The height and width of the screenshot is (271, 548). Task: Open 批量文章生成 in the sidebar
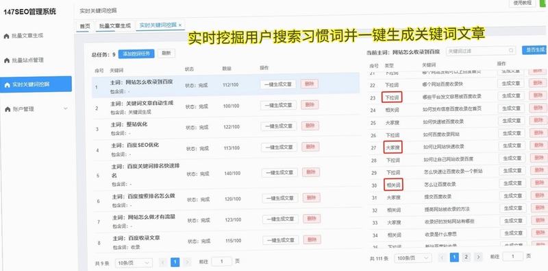[x=27, y=36]
